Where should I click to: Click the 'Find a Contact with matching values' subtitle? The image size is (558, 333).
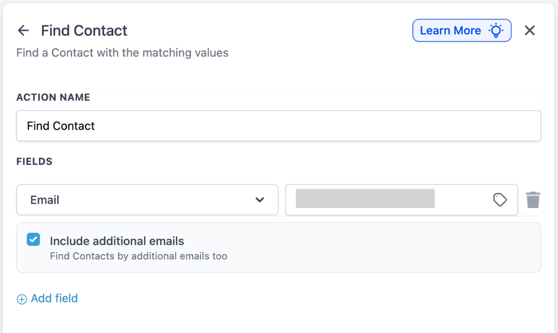click(122, 53)
